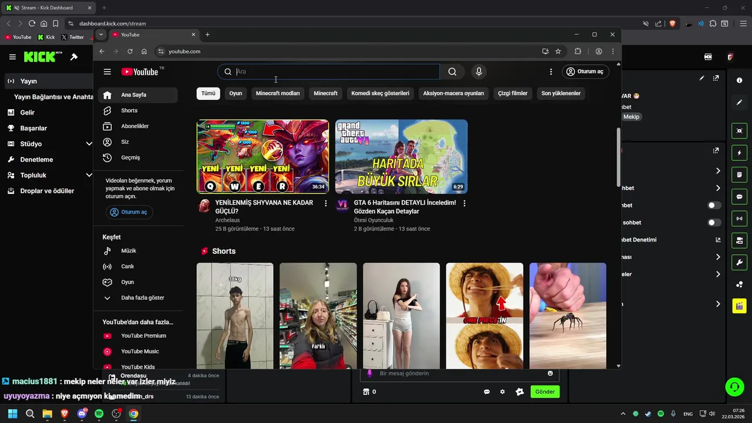This screenshot has width=752, height=423.
Task: Open Kick dashboard hamburger menu
Action: (12, 57)
